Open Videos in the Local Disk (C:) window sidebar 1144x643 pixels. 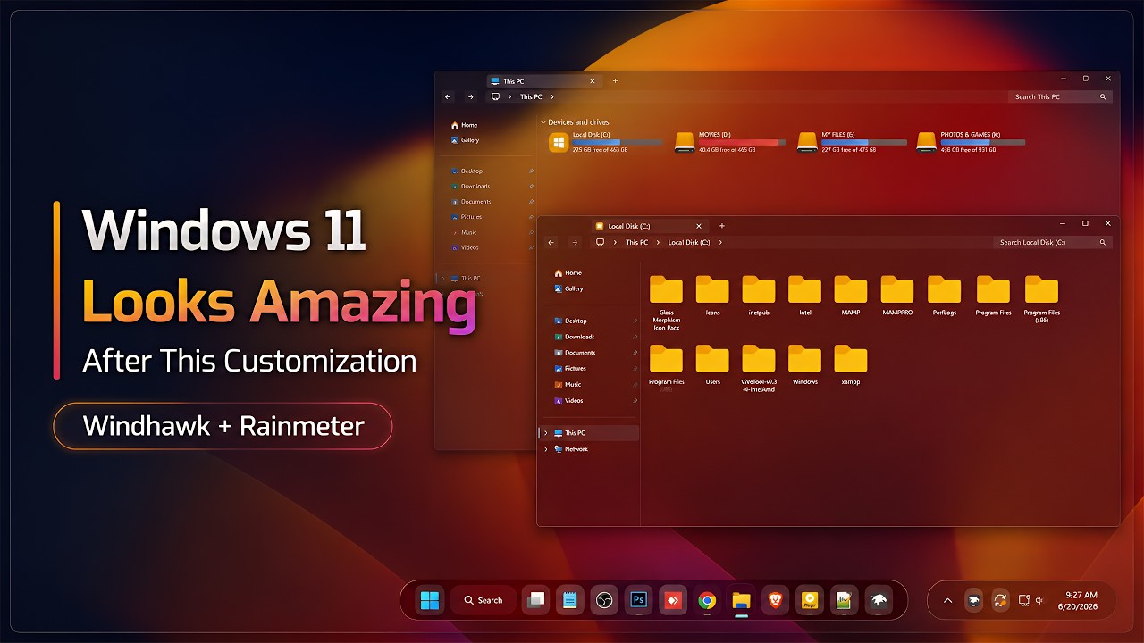(568, 400)
